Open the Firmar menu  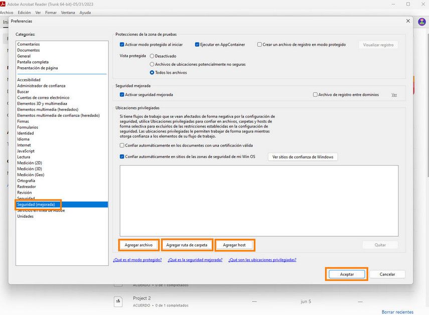[x=51, y=13]
